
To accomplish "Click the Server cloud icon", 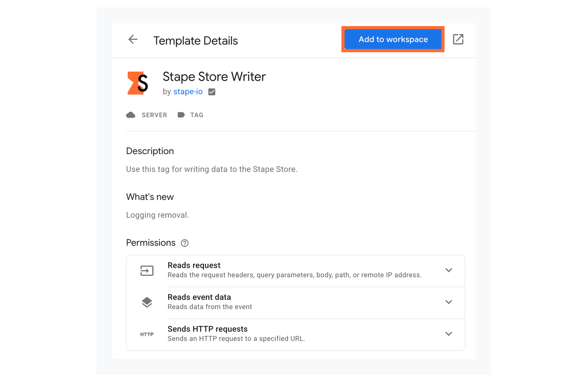I will (x=131, y=115).
